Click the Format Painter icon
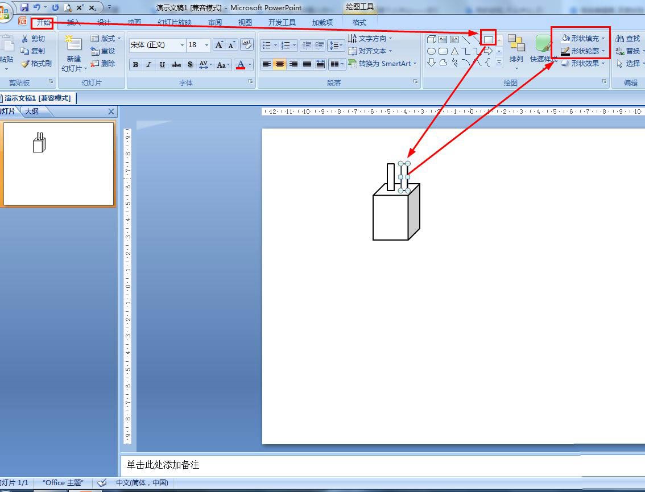 coord(26,63)
